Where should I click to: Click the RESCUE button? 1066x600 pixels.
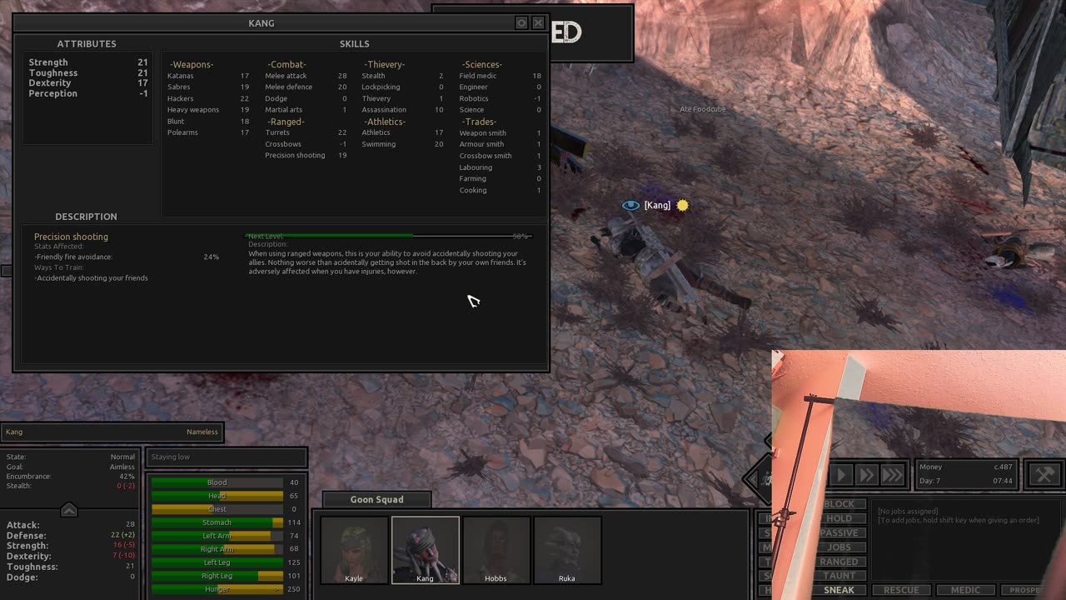coord(901,590)
